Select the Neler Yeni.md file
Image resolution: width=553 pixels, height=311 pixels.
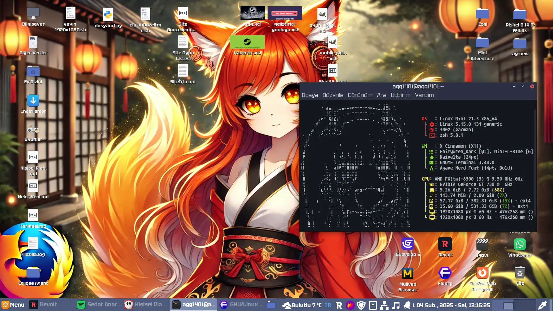pyautogui.click(x=33, y=190)
